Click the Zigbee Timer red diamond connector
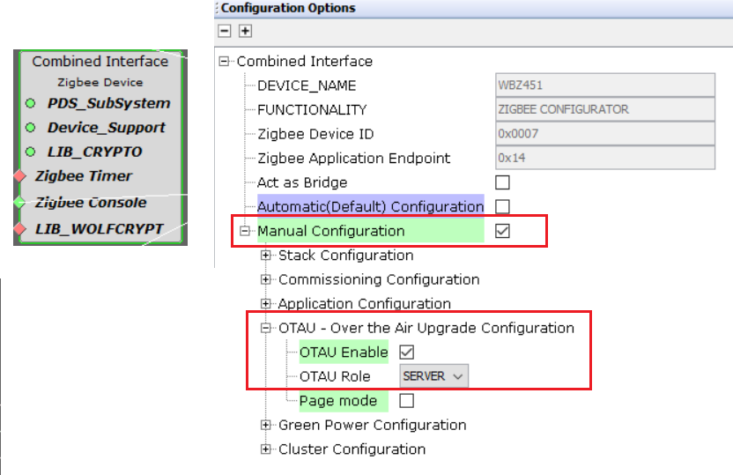This screenshot has width=733, height=475. tap(19, 176)
